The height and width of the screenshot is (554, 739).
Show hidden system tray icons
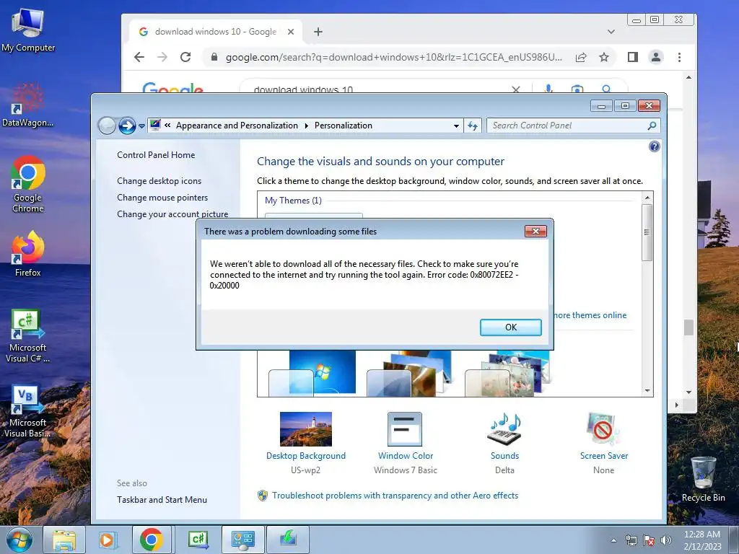point(613,540)
